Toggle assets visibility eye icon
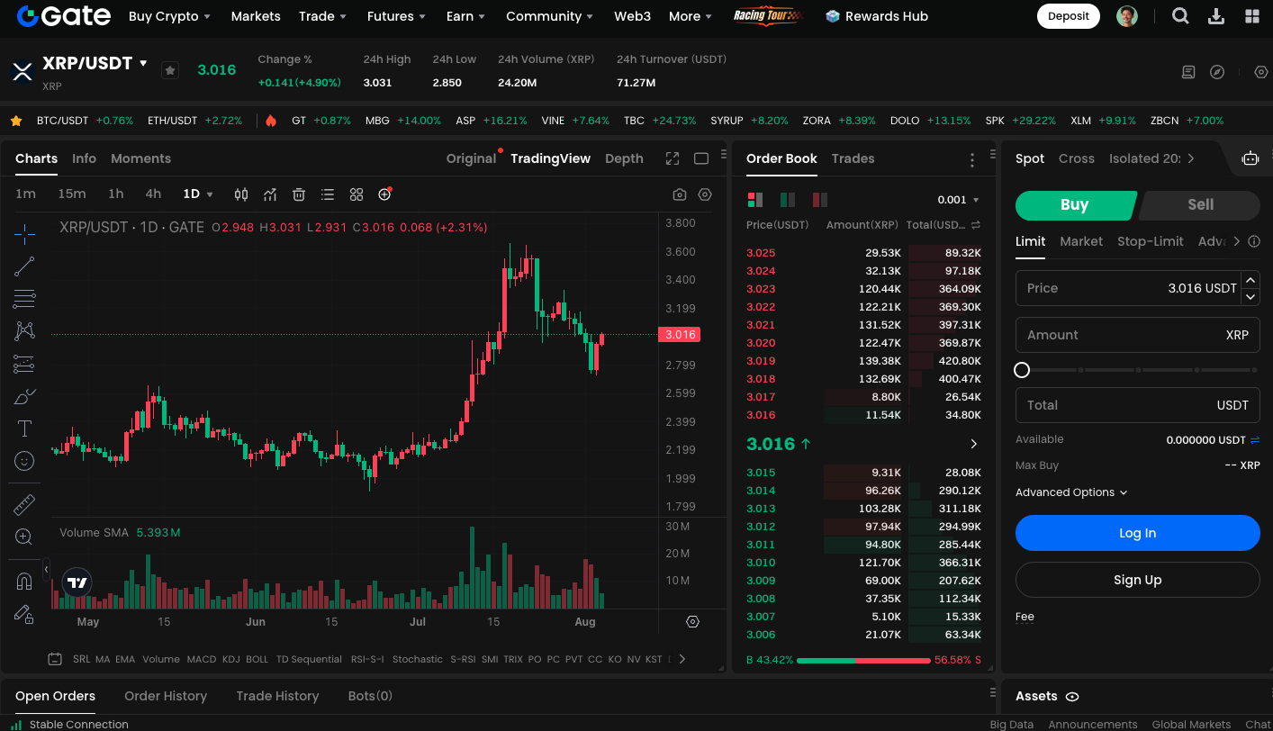The width and height of the screenshot is (1273, 731). click(x=1072, y=697)
